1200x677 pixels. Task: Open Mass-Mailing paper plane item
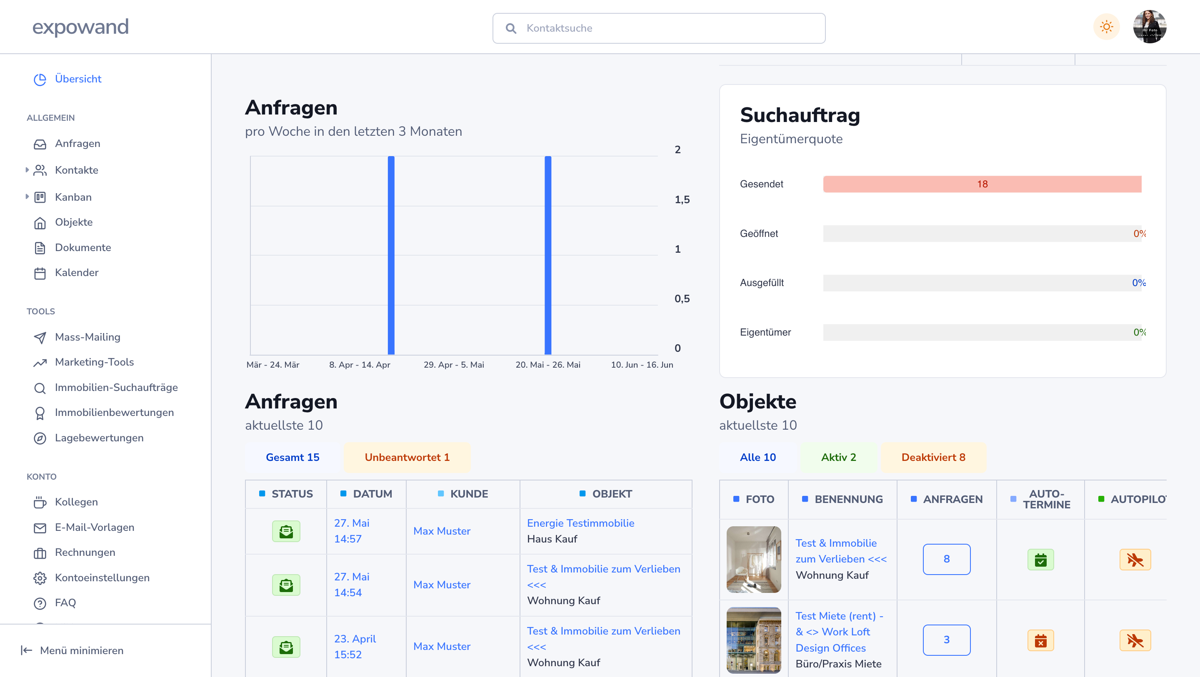click(x=87, y=337)
